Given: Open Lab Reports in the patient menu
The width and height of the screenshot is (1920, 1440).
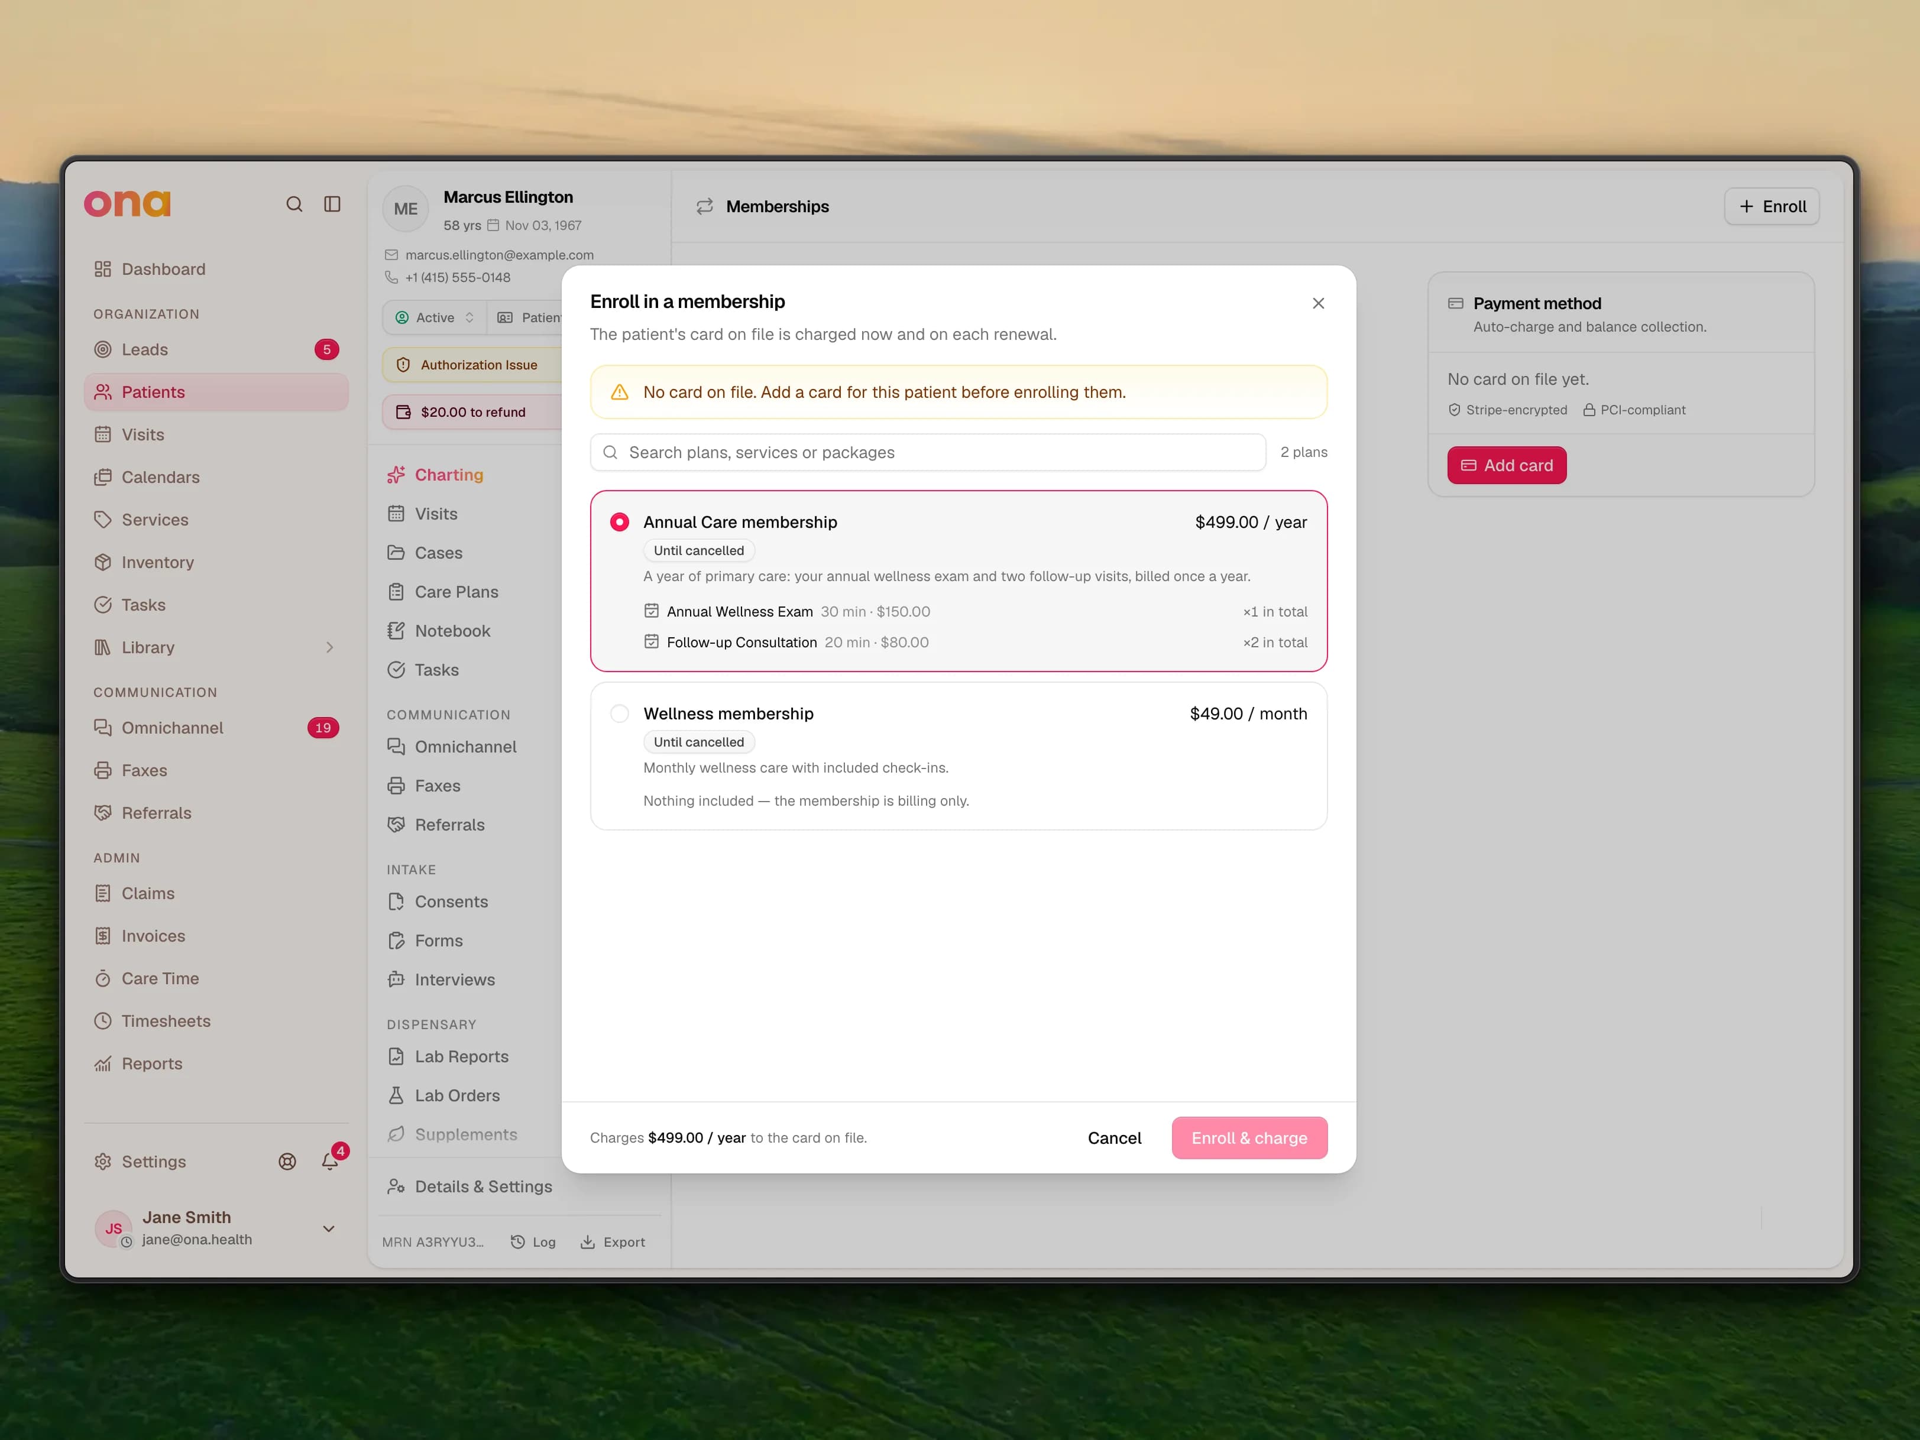Looking at the screenshot, I should pyautogui.click(x=449, y=1056).
